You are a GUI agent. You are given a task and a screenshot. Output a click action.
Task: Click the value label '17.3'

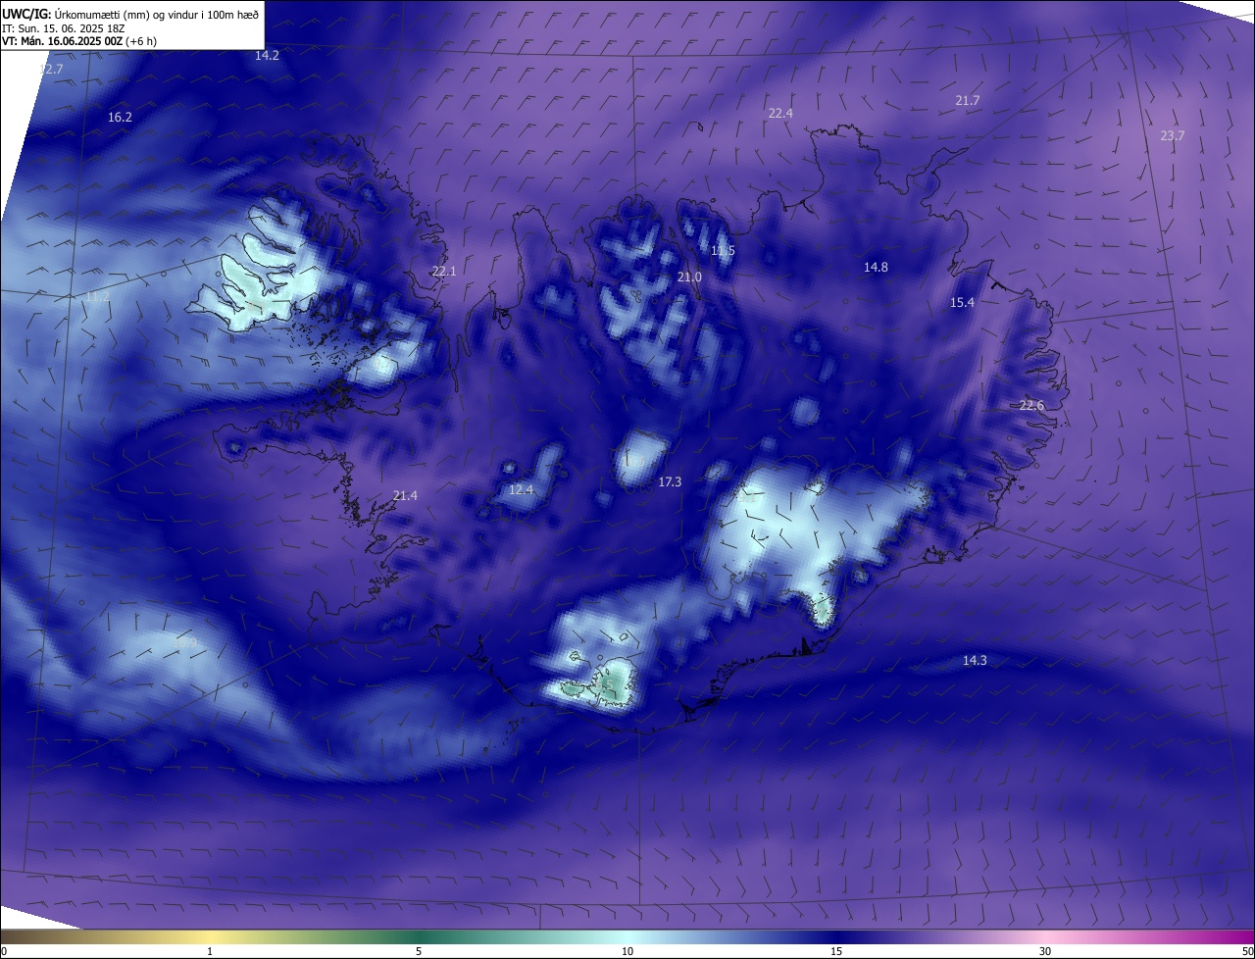click(670, 482)
